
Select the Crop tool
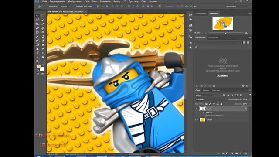coord(37,24)
